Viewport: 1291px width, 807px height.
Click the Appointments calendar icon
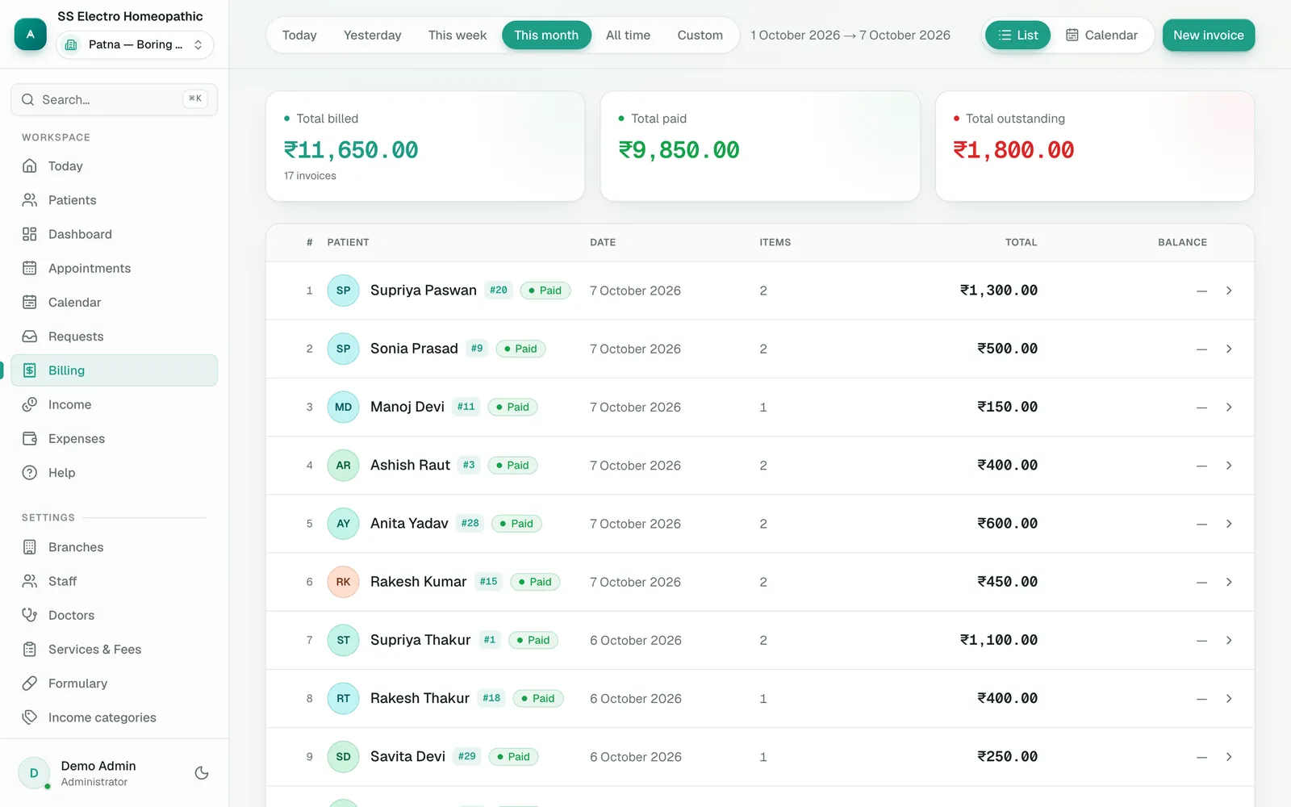pyautogui.click(x=30, y=268)
